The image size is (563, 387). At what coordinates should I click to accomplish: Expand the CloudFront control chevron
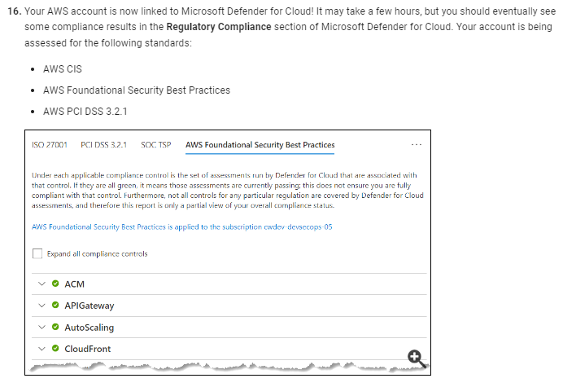[42, 349]
